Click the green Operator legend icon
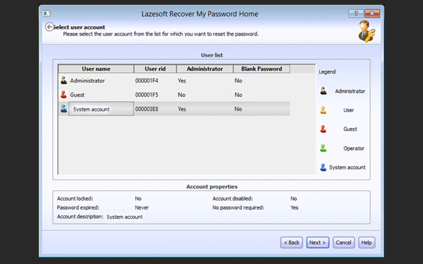This screenshot has height=264, width=423. click(323, 149)
